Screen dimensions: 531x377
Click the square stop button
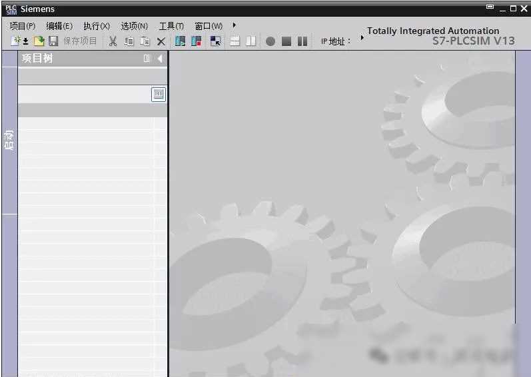pos(286,41)
